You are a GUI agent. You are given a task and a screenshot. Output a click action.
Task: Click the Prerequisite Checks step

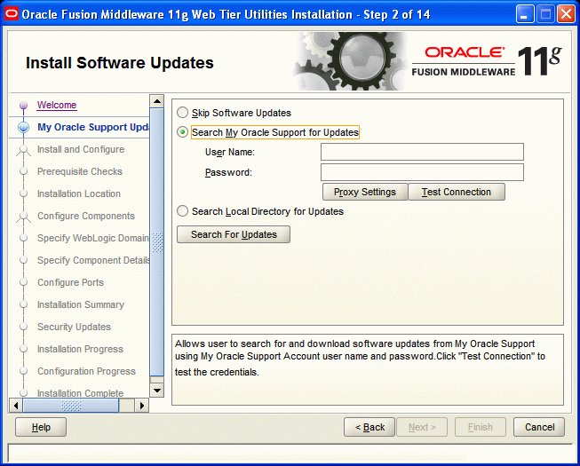(x=80, y=171)
